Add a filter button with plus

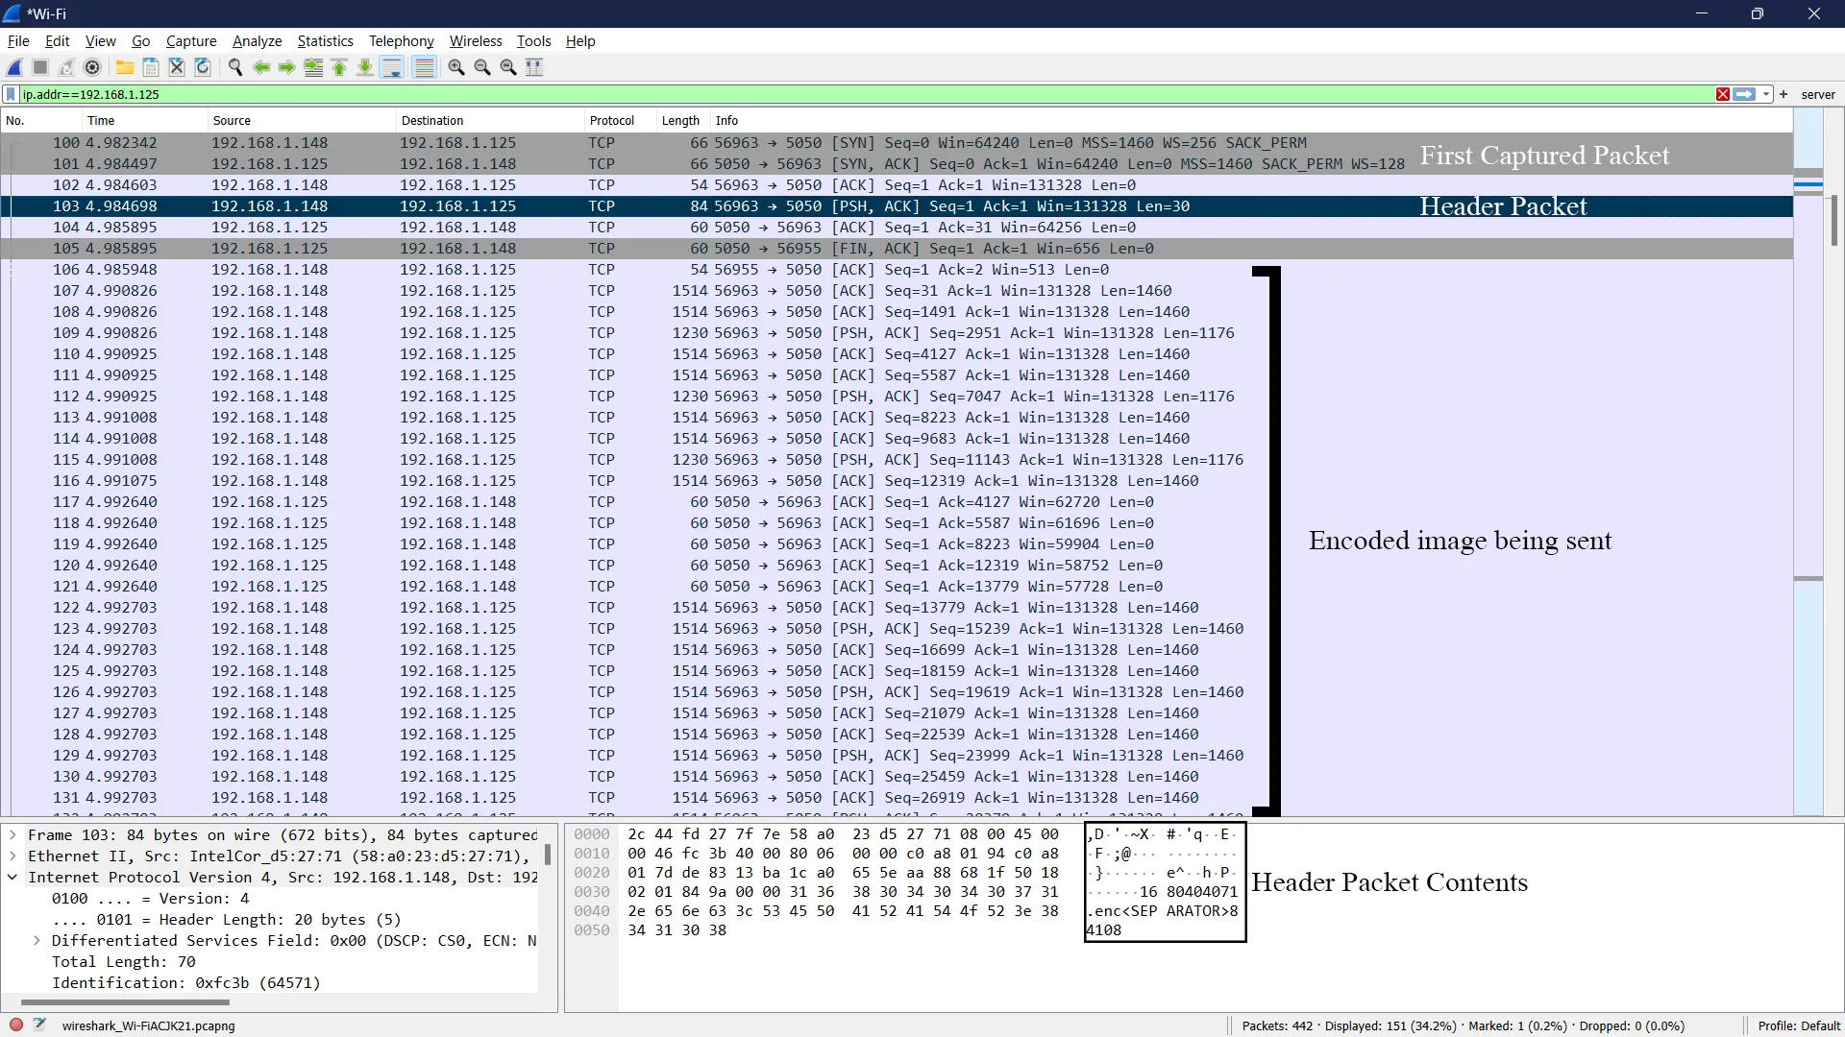pos(1783,94)
